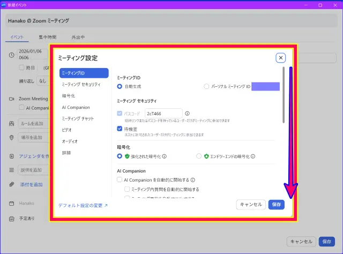Close the ミーティング設定 dialog with X
Image resolution: width=343 pixels, height=254 pixels.
pyautogui.click(x=281, y=58)
